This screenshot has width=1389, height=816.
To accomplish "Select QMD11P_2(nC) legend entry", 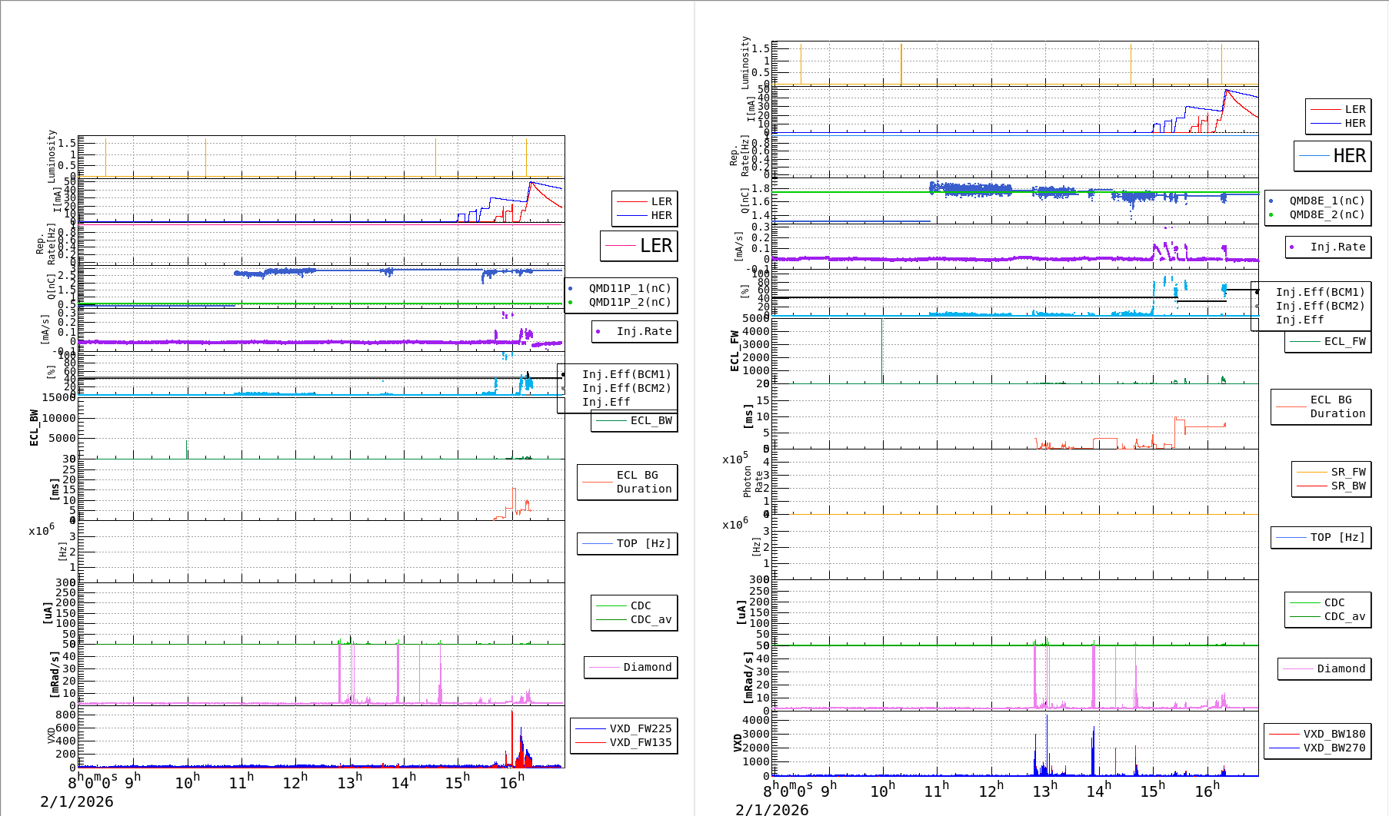I will click(629, 302).
